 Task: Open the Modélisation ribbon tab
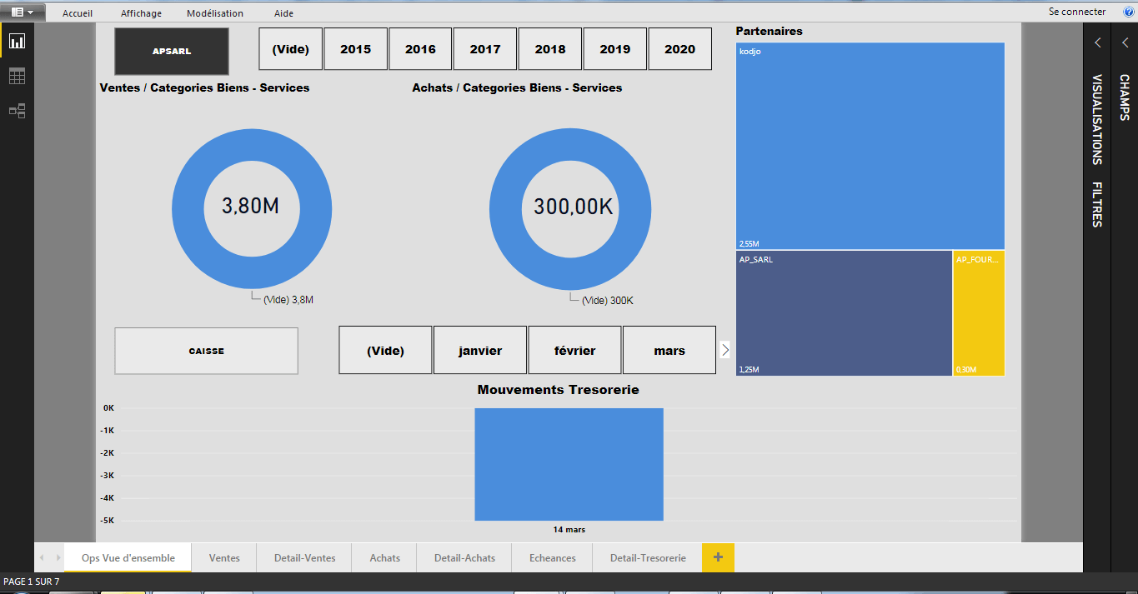tap(215, 13)
